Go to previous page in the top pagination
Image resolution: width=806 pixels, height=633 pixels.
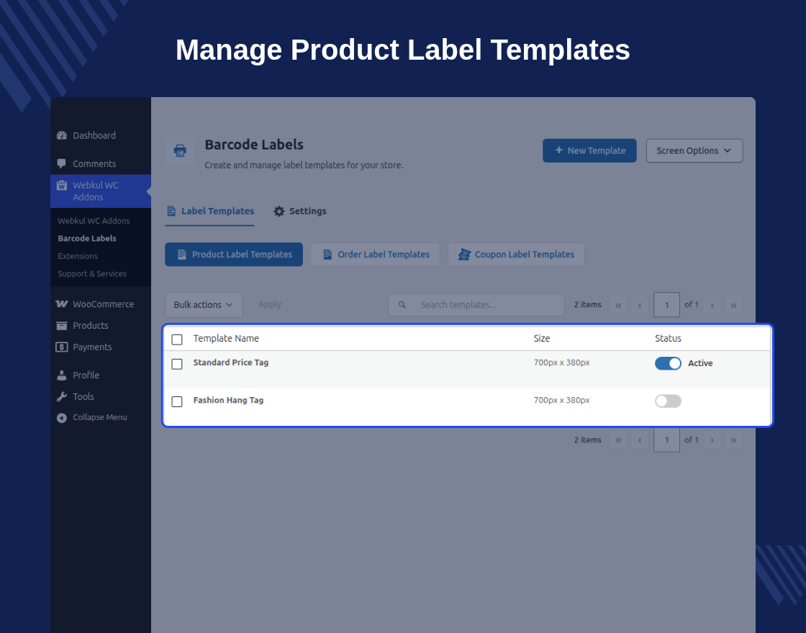point(640,305)
